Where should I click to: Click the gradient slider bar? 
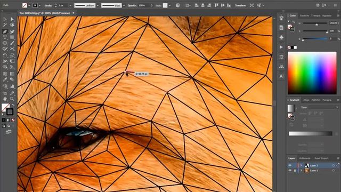[310, 133]
